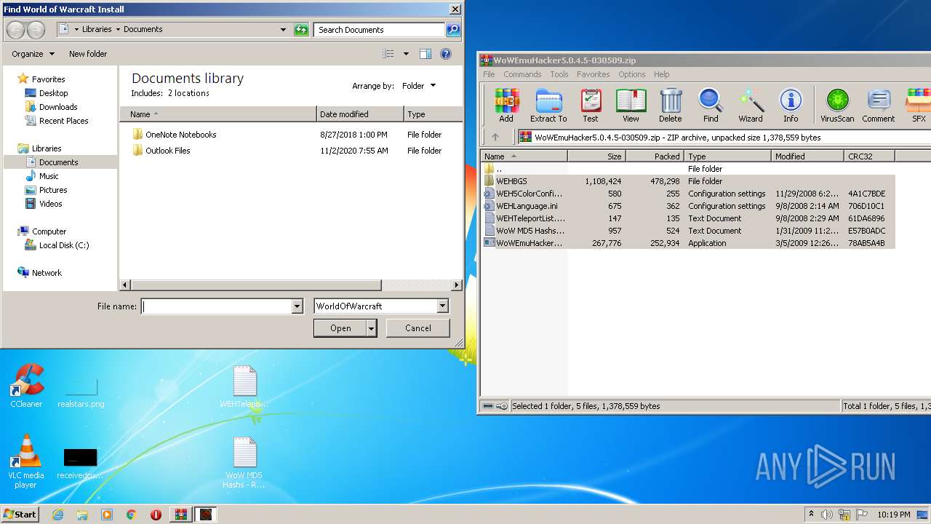Click the Back arrow in the file dialog
The image size is (931, 524).
coord(16,30)
